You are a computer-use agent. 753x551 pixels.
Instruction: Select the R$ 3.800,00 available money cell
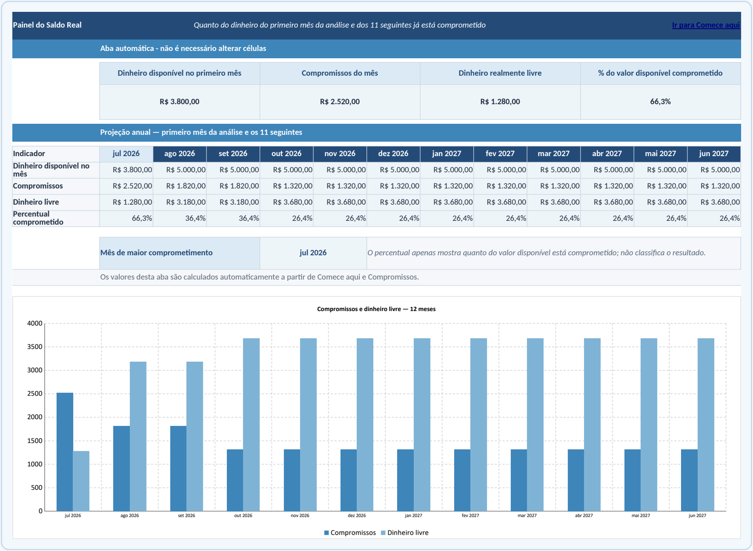pyautogui.click(x=179, y=102)
